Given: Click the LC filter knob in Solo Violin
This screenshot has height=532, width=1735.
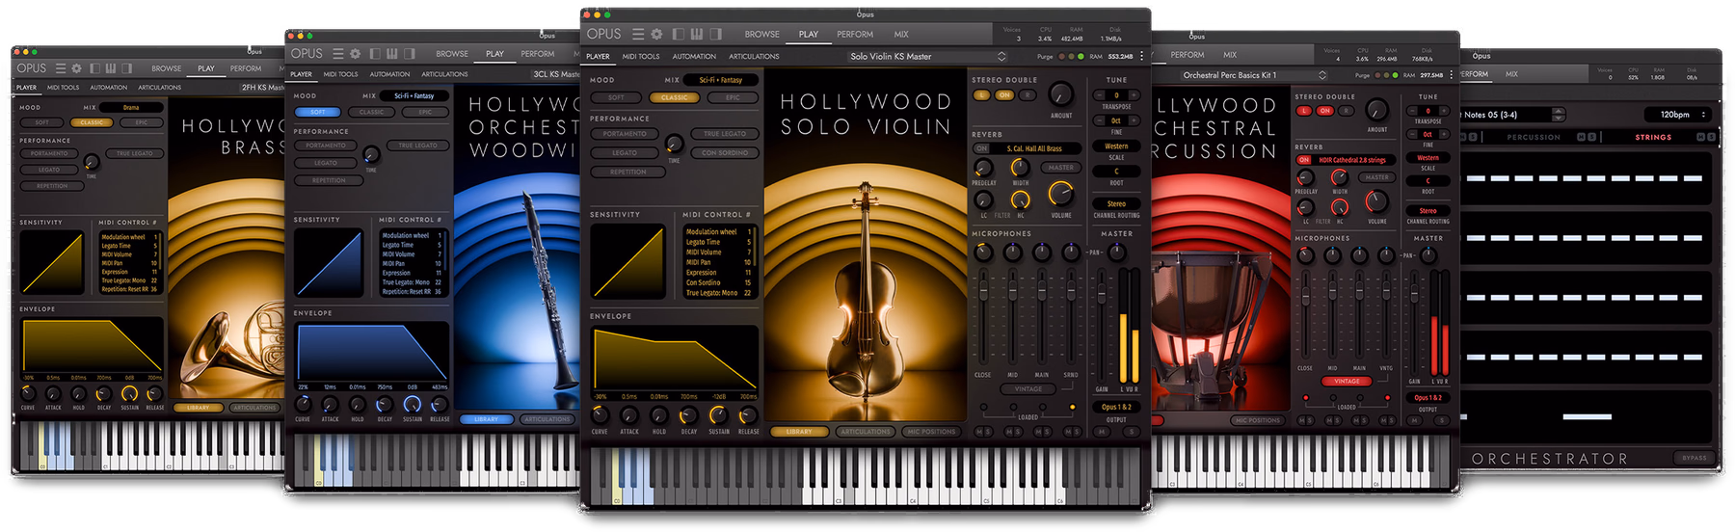Looking at the screenshot, I should point(983,199).
